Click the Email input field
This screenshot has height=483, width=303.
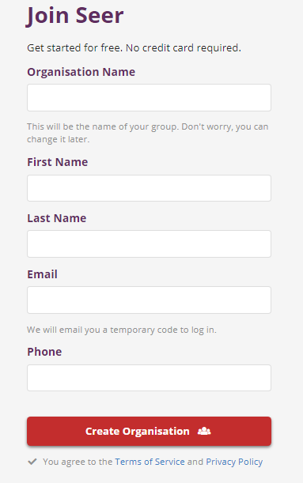pyautogui.click(x=149, y=300)
